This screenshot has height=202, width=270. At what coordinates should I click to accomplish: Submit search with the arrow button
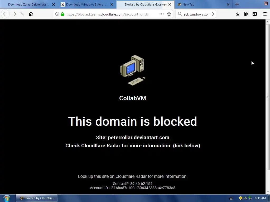[x=212, y=14]
